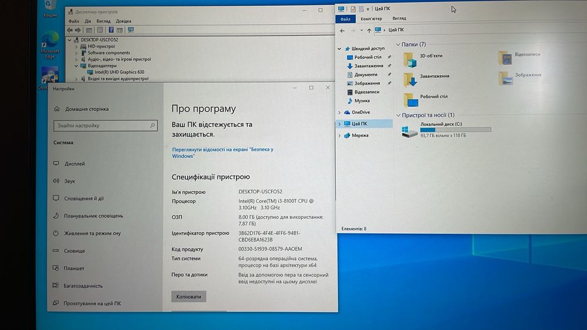Open the Завантаження folder in the Папки group
This screenshot has height=330, width=587.
[x=426, y=79]
